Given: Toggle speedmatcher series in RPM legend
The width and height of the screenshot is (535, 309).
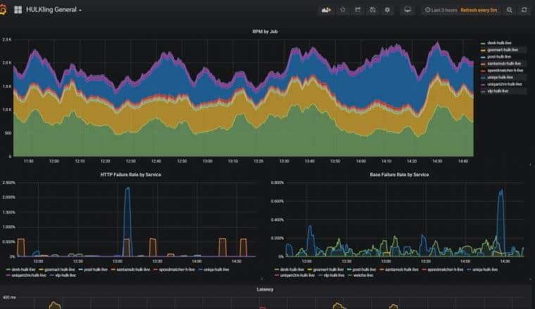Looking at the screenshot, I should click(x=505, y=70).
